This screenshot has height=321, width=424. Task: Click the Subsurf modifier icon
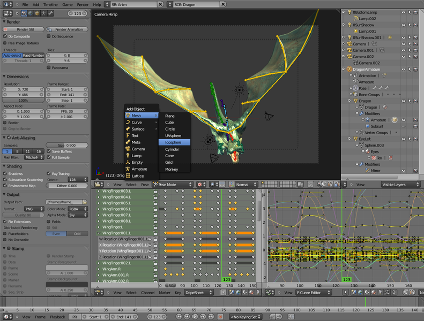click(x=368, y=126)
